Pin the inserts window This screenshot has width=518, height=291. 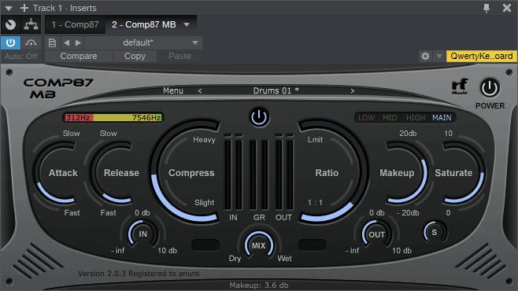click(487, 8)
